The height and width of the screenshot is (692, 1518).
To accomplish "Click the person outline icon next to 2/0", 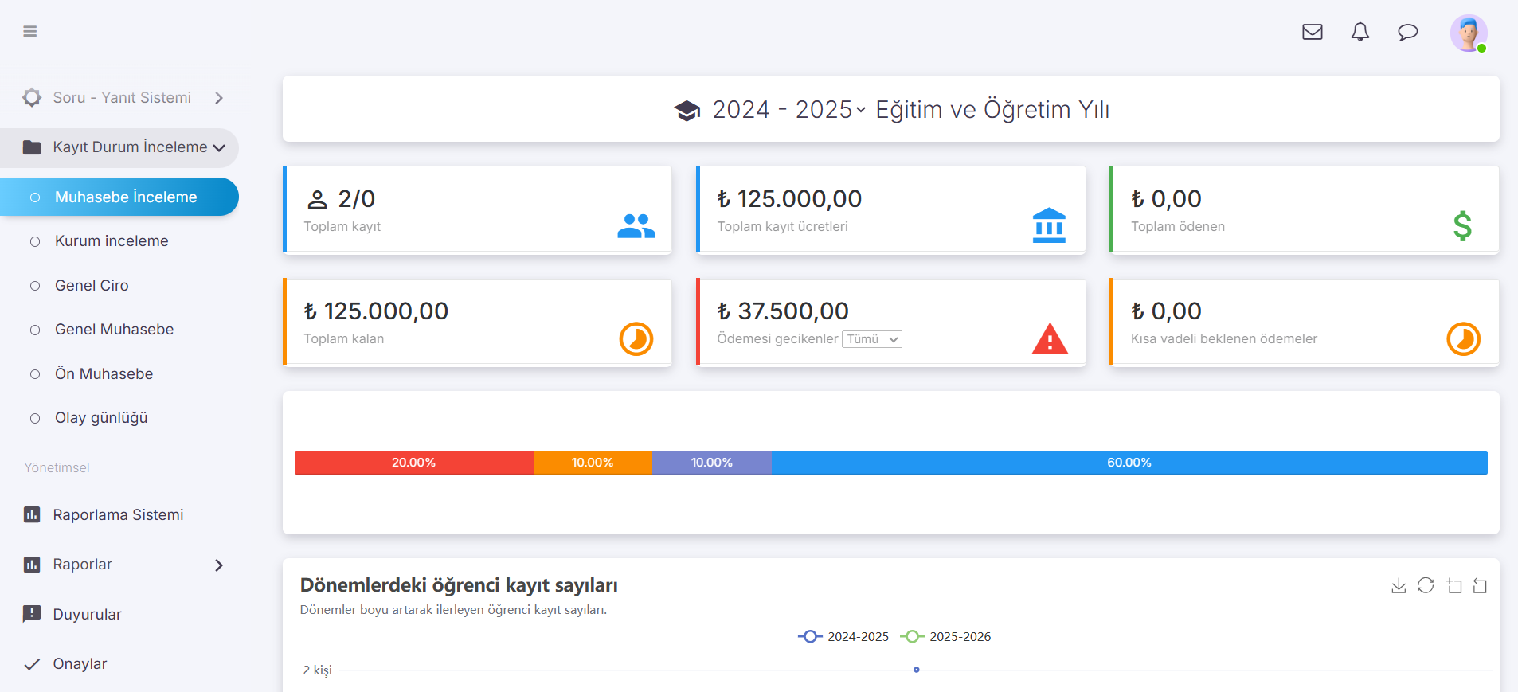I will coord(317,199).
